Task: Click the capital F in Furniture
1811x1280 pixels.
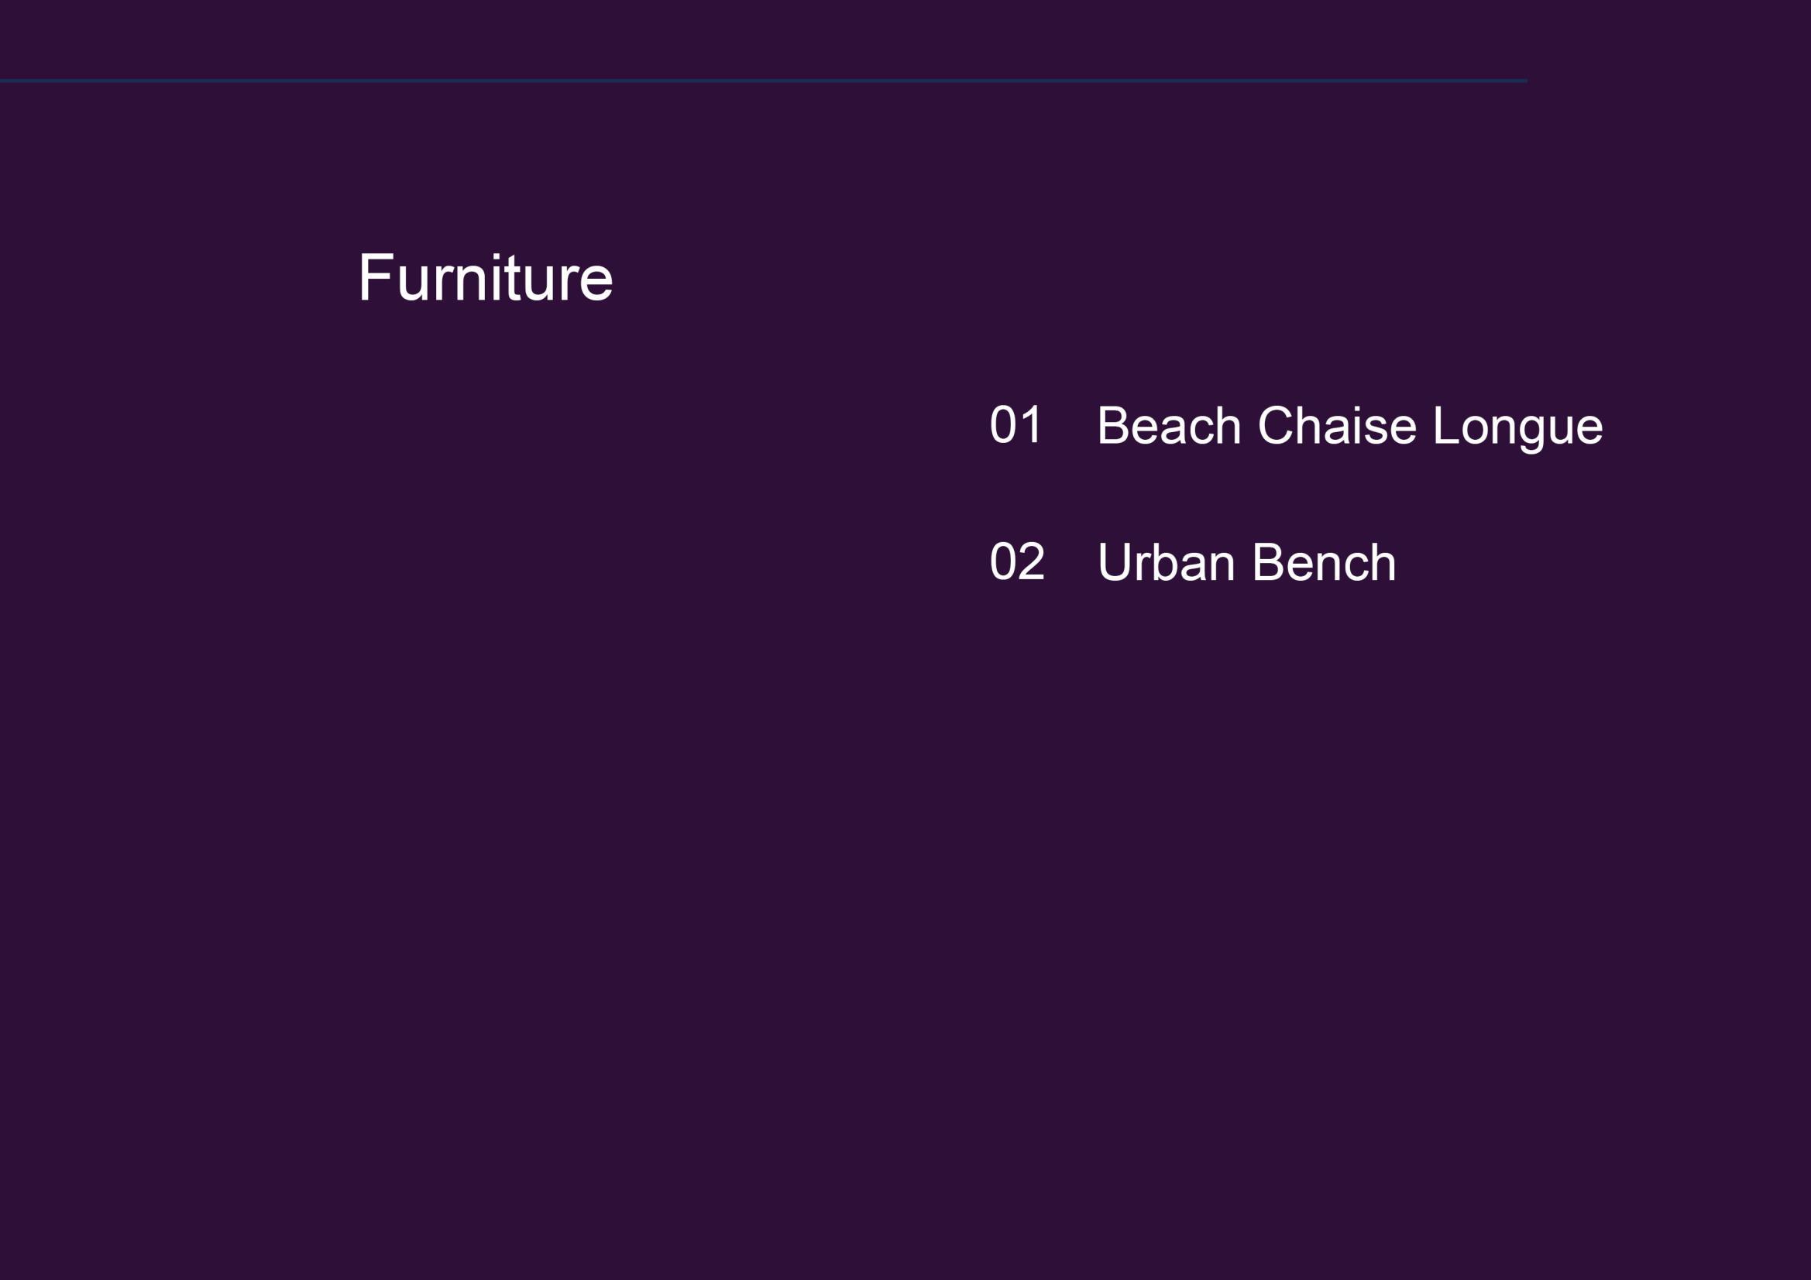Action: 376,278
